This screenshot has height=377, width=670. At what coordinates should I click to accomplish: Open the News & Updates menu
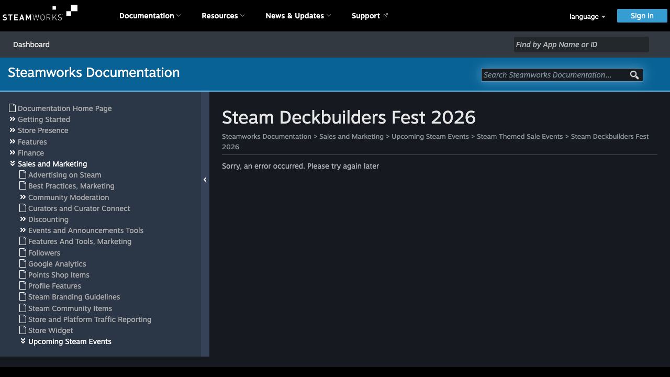tap(298, 16)
